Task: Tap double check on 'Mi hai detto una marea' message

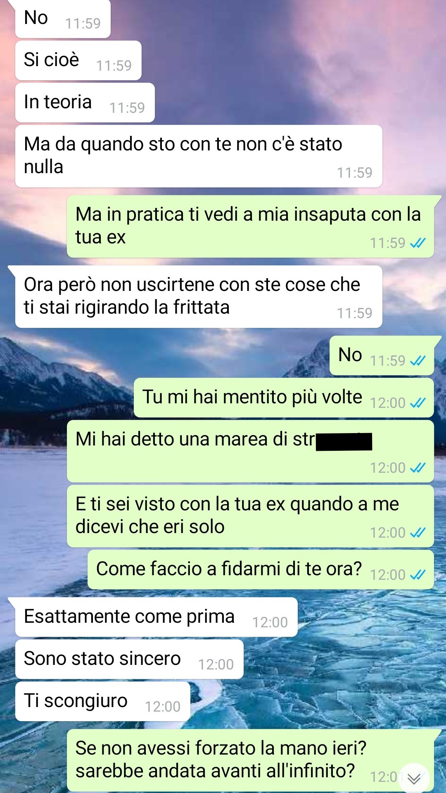Action: click(418, 467)
